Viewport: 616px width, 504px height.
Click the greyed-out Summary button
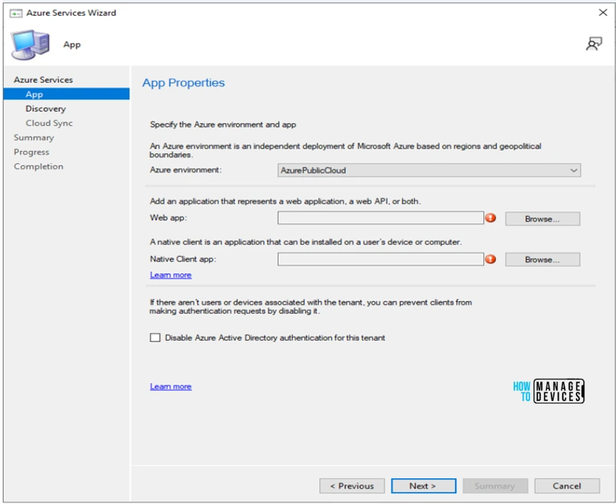point(495,486)
